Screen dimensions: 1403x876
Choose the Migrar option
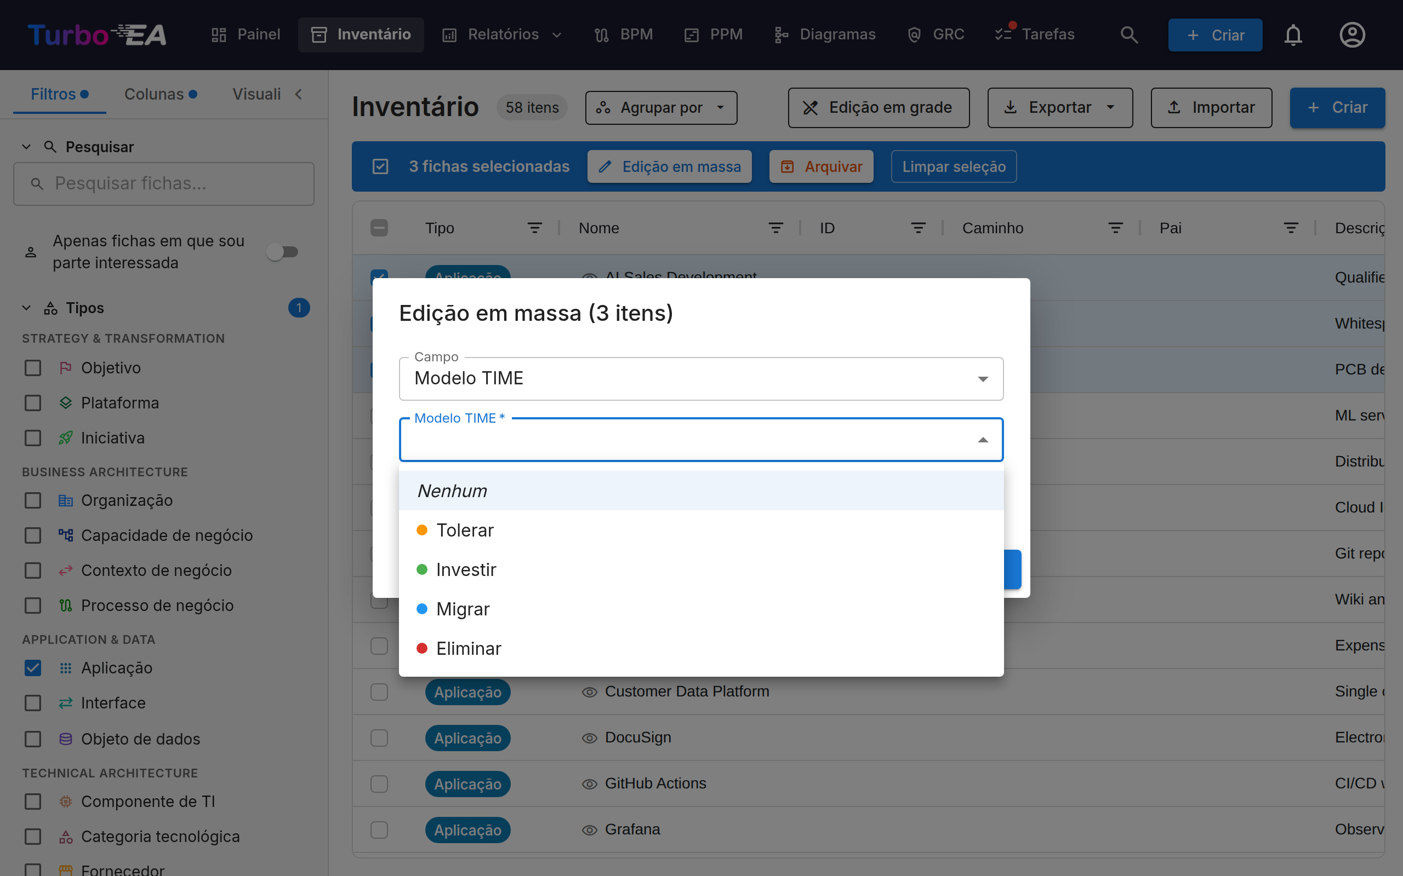click(701, 609)
